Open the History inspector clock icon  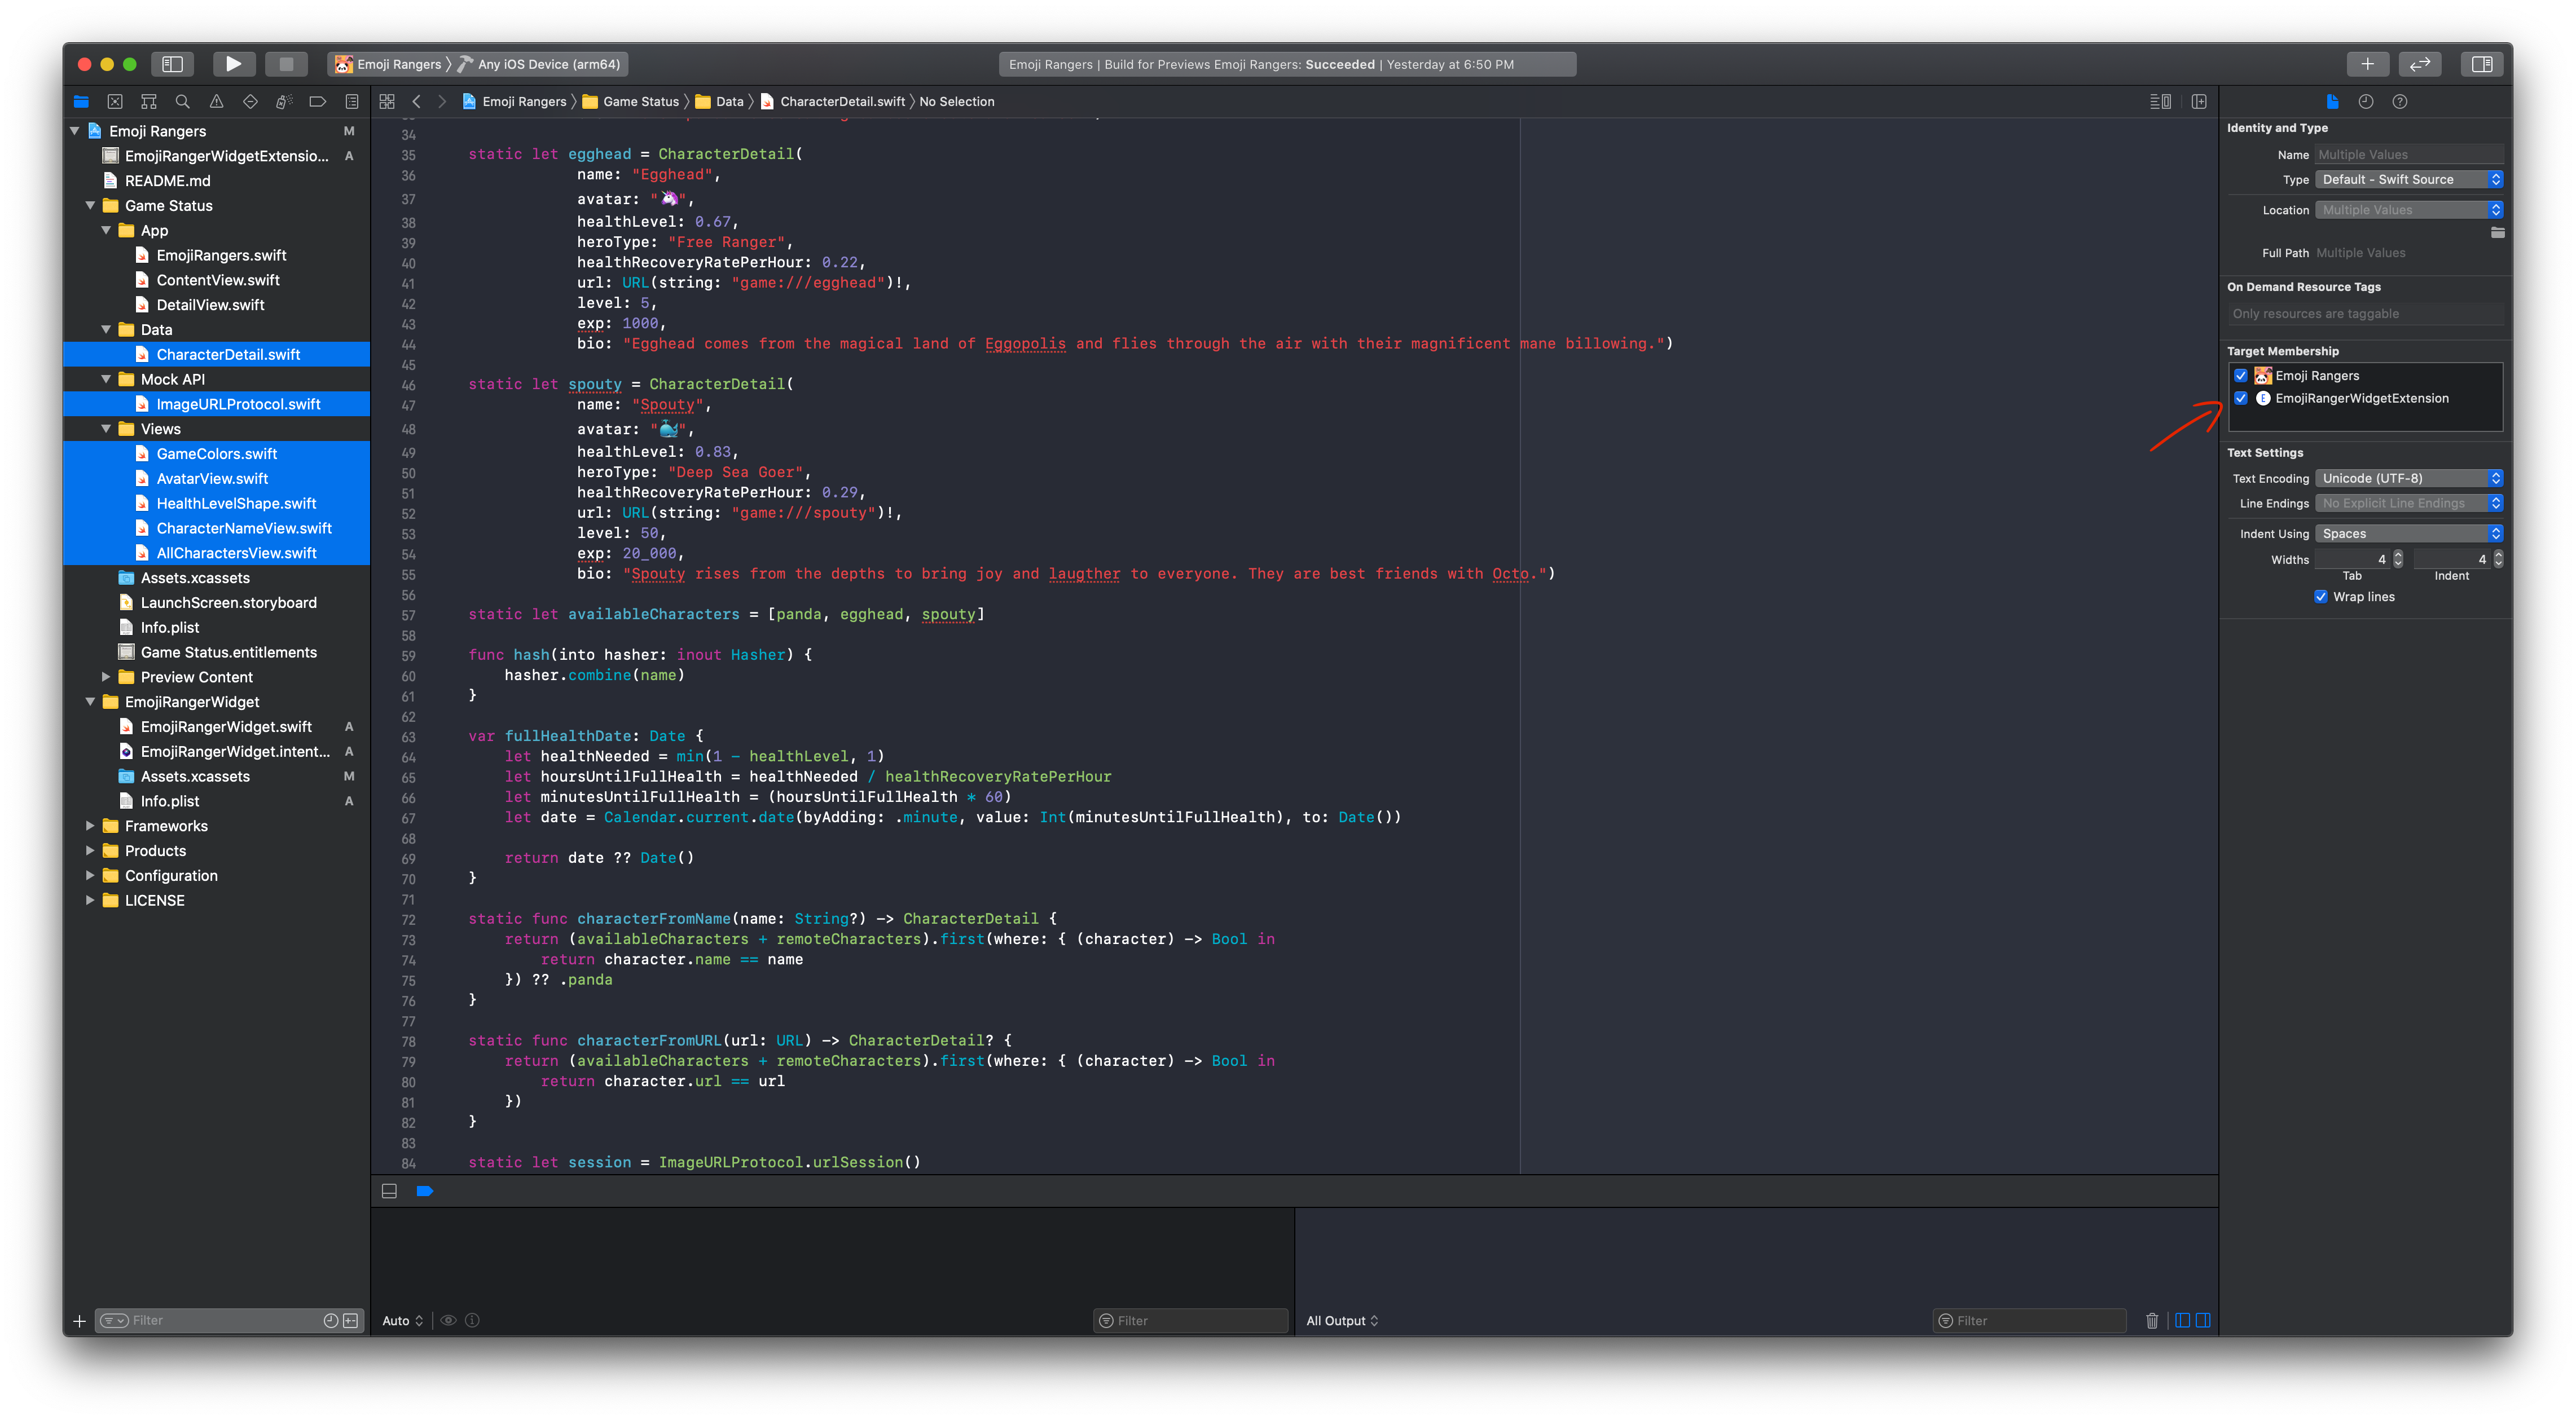pos(2365,101)
